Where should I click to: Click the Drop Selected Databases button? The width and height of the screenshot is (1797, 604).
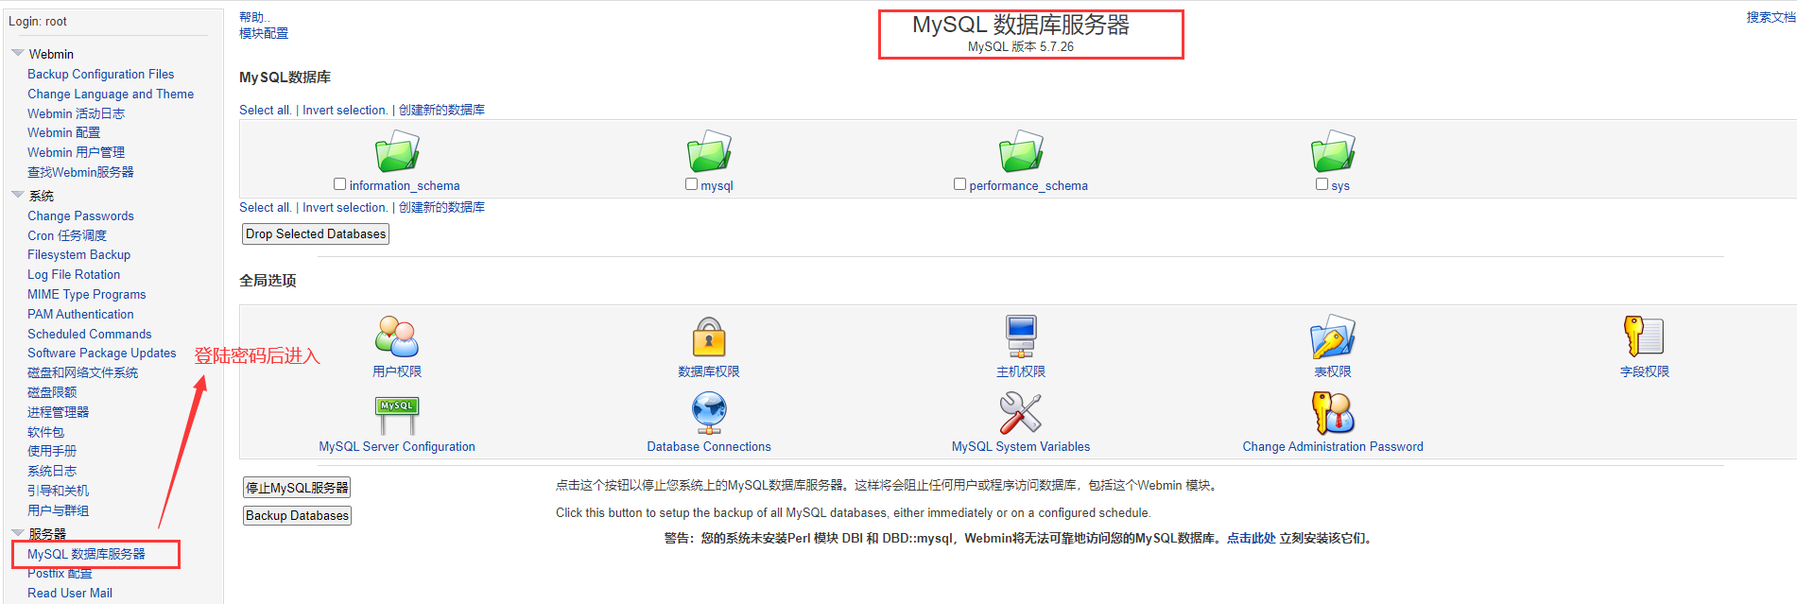tap(316, 233)
